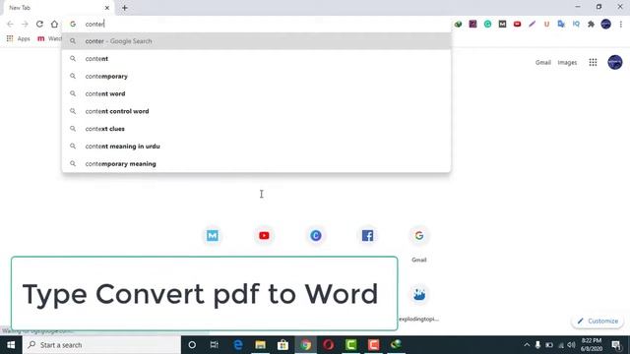
Task: Open the Windows Start menu
Action: pos(11,345)
